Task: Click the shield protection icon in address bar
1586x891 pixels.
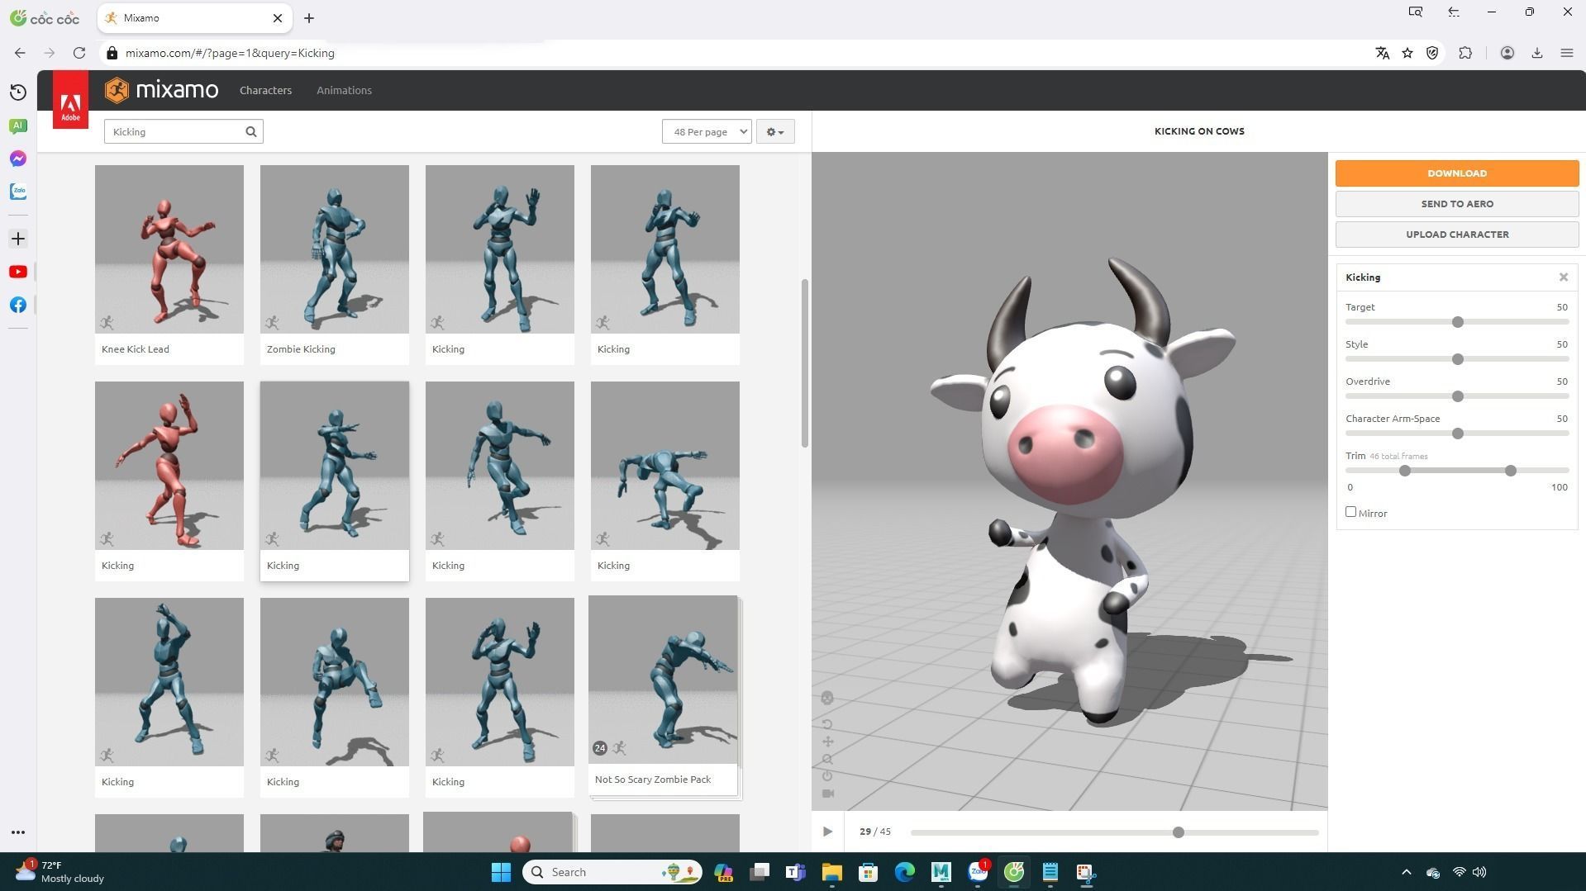Action: (x=1432, y=53)
